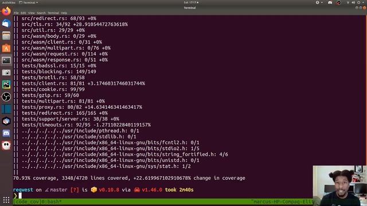Click the tests/timeouts.rs: 92/95 line
The width and height of the screenshot is (367, 206).
(86, 125)
